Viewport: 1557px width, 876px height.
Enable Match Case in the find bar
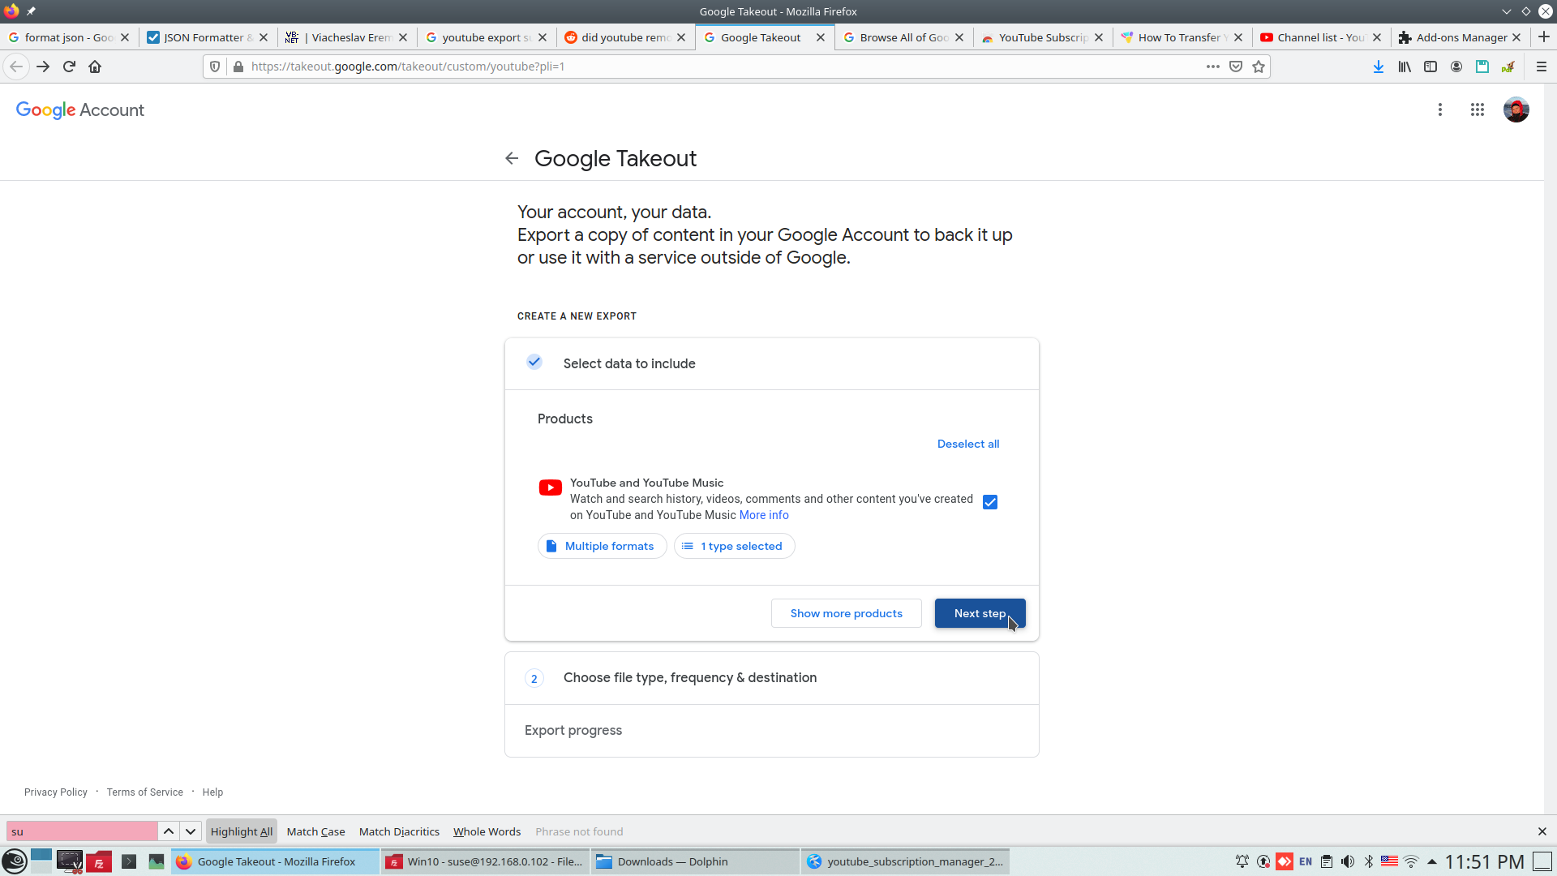pos(315,831)
